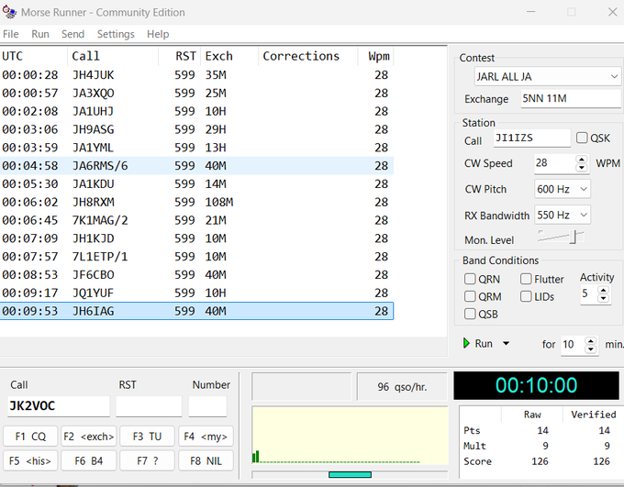Click the green Run play icon

pyautogui.click(x=466, y=343)
